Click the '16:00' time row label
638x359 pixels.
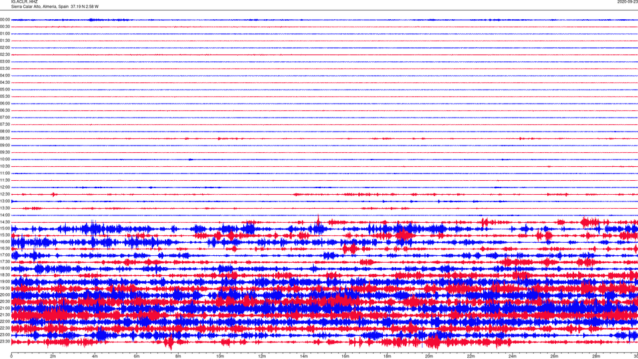pyautogui.click(x=5, y=242)
